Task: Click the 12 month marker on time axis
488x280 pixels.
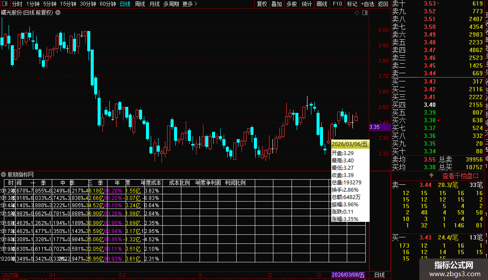Action: (x=123, y=275)
